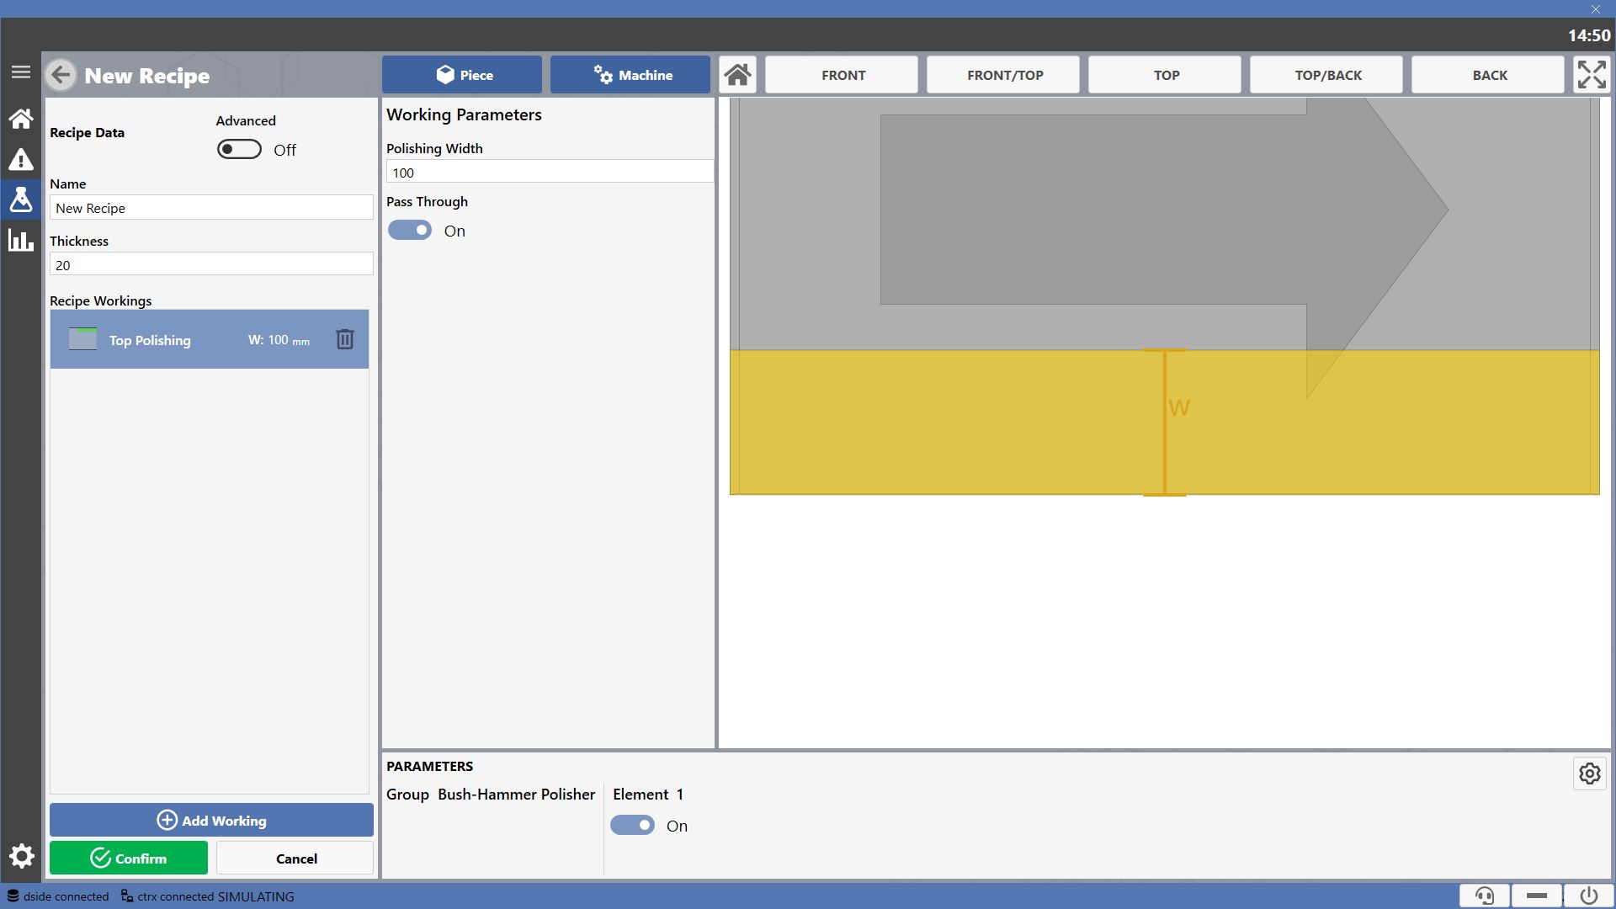Switch to the Machine tab

point(630,75)
